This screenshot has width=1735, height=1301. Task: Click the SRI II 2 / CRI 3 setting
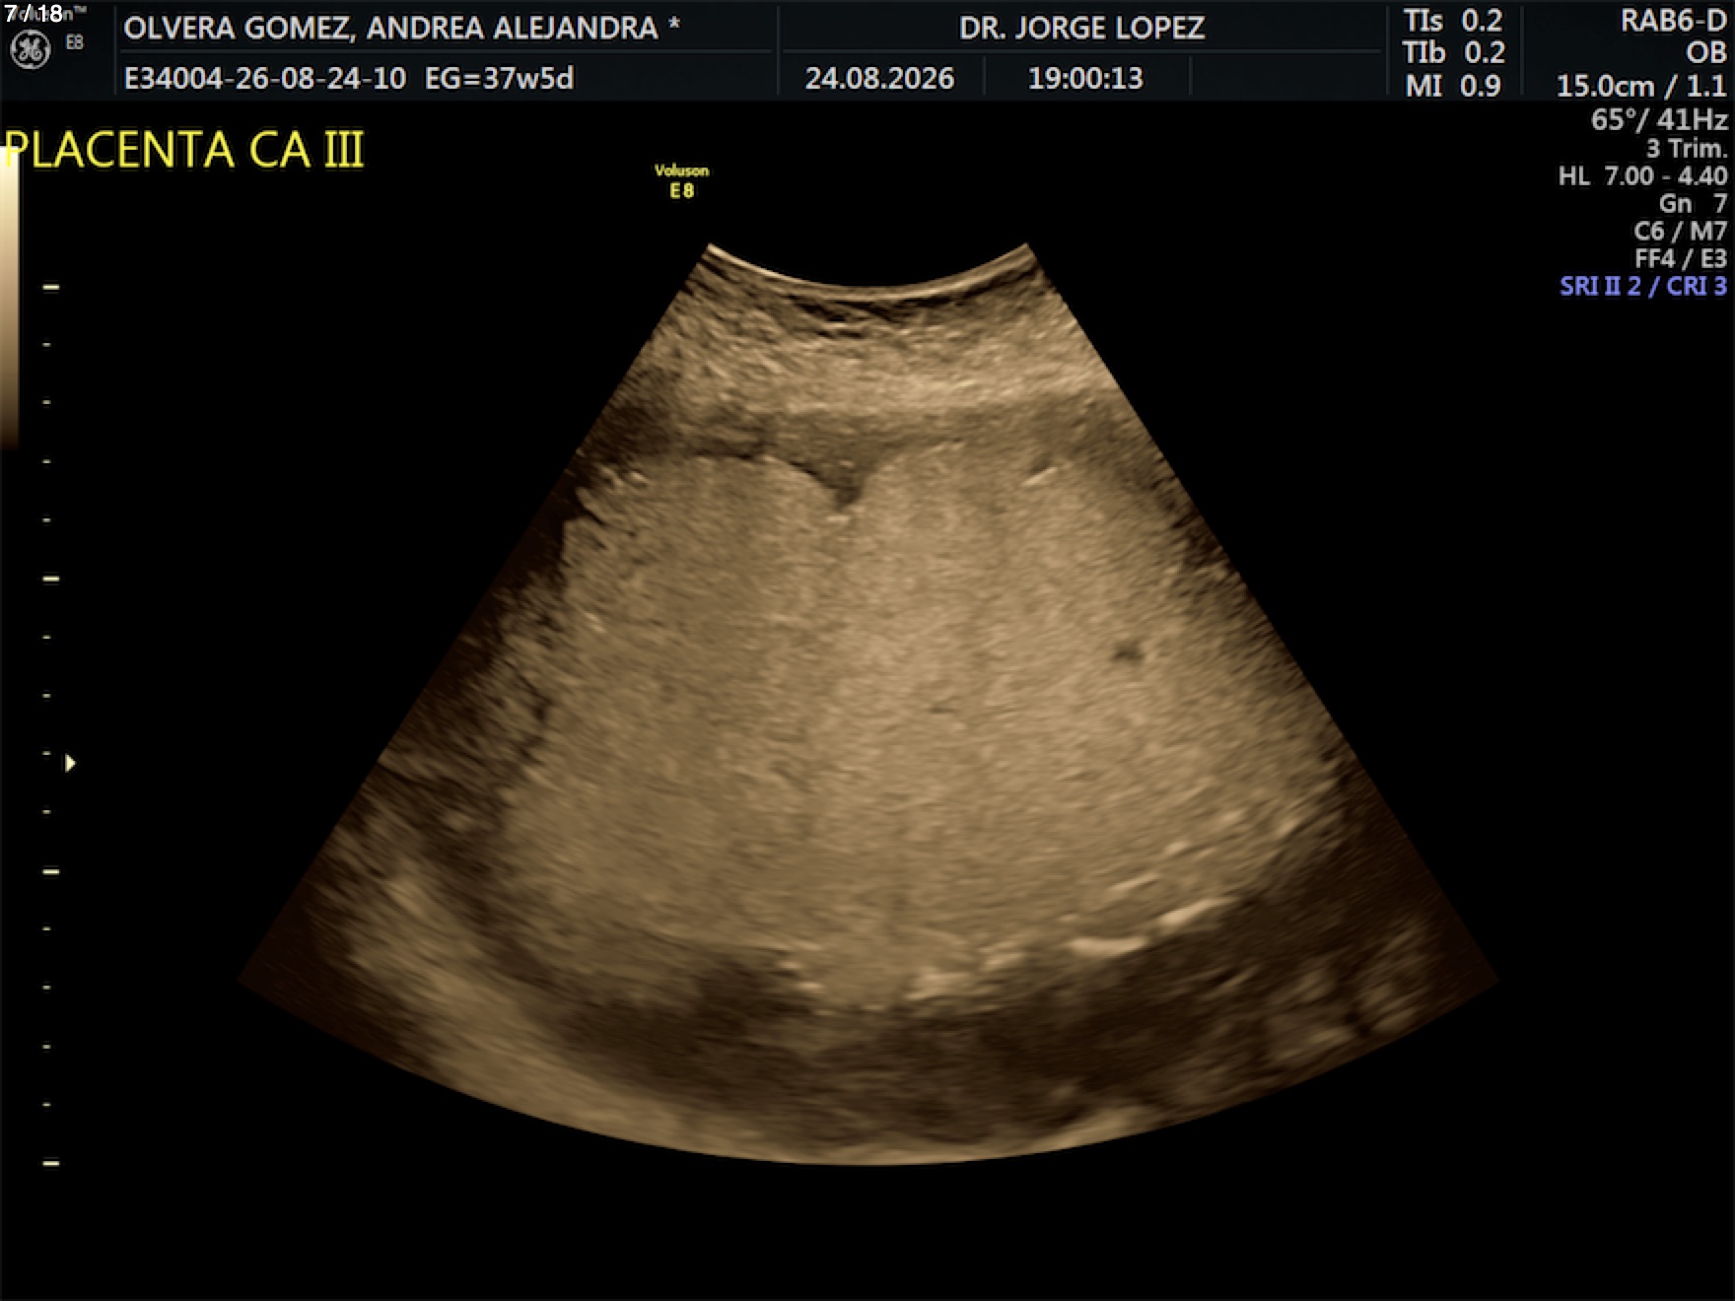pyautogui.click(x=1643, y=287)
